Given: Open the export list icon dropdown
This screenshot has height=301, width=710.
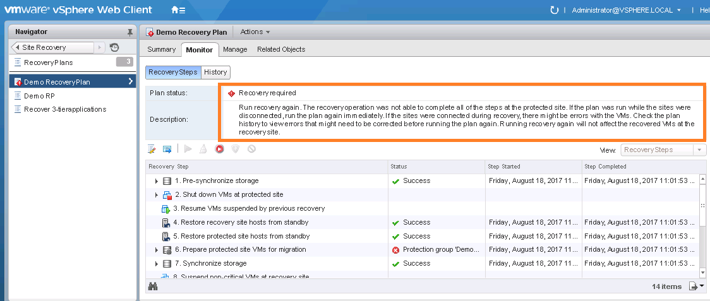Looking at the screenshot, I should [696, 286].
